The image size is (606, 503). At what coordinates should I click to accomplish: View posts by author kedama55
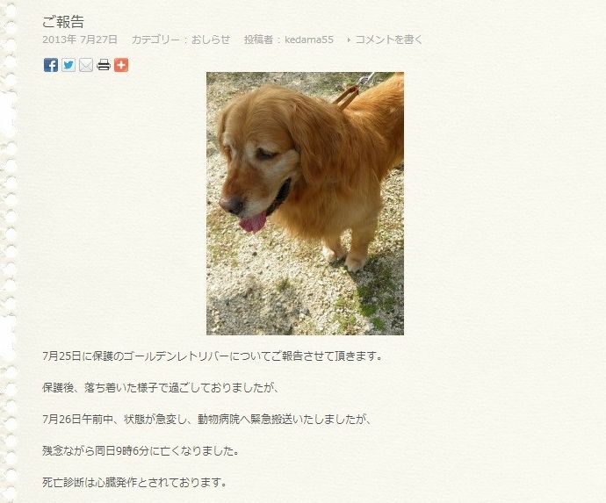click(309, 40)
